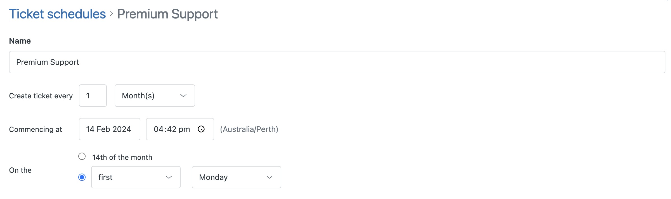671x199 pixels.
Task: Click the breadcrumb separator arrow icon
Action: click(112, 13)
